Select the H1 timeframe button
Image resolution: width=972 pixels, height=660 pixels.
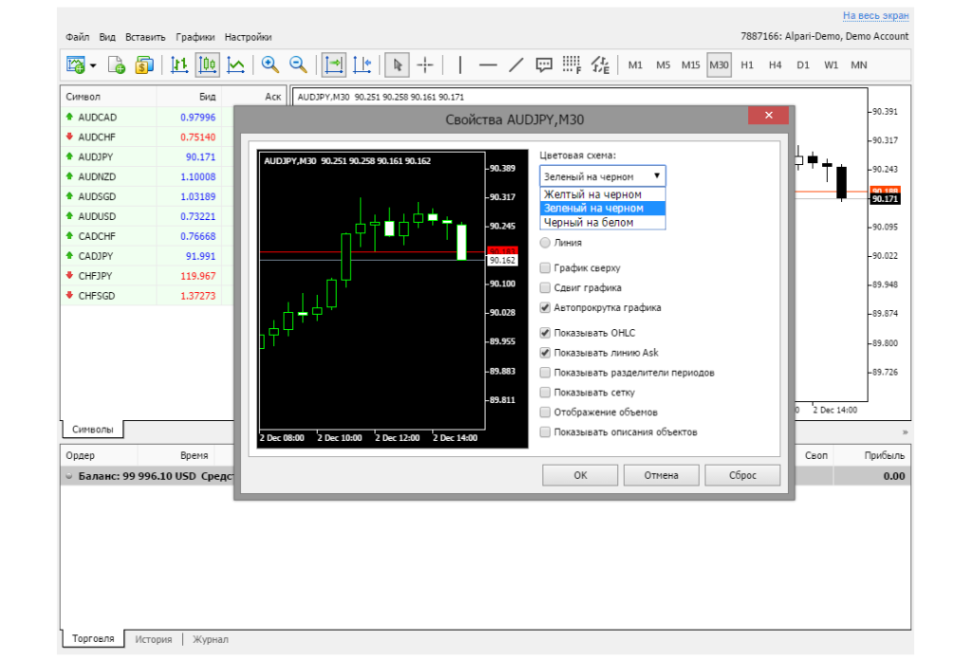click(x=747, y=64)
